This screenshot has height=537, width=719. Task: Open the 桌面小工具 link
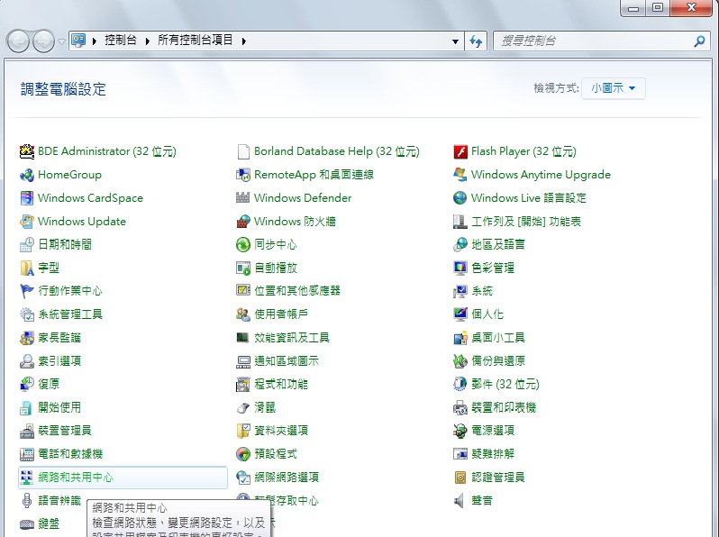pos(498,338)
